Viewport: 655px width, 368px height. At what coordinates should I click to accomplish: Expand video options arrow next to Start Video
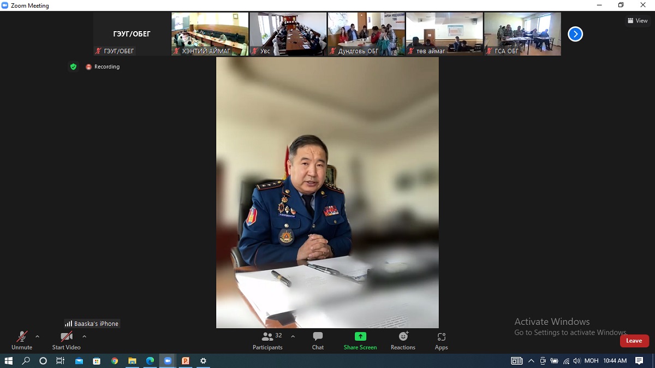pyautogui.click(x=84, y=336)
